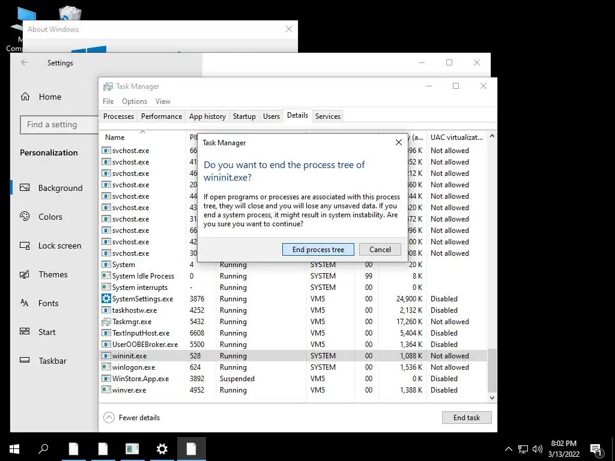Click the Taskmgr.exe process icon
This screenshot has height=461, width=615.
106,322
